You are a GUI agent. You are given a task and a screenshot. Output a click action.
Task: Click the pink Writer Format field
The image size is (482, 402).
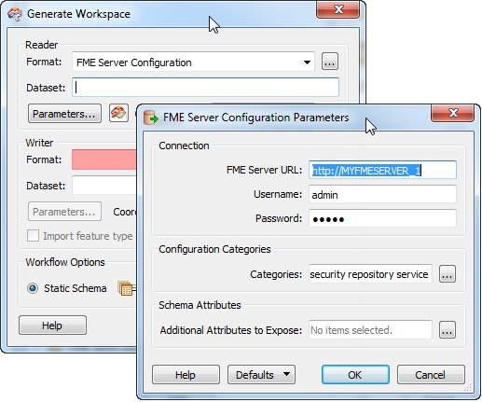(x=104, y=159)
